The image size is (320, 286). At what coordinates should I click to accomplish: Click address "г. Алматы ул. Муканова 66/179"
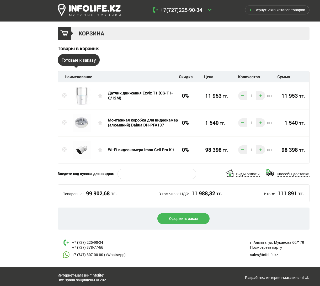coord(277,242)
